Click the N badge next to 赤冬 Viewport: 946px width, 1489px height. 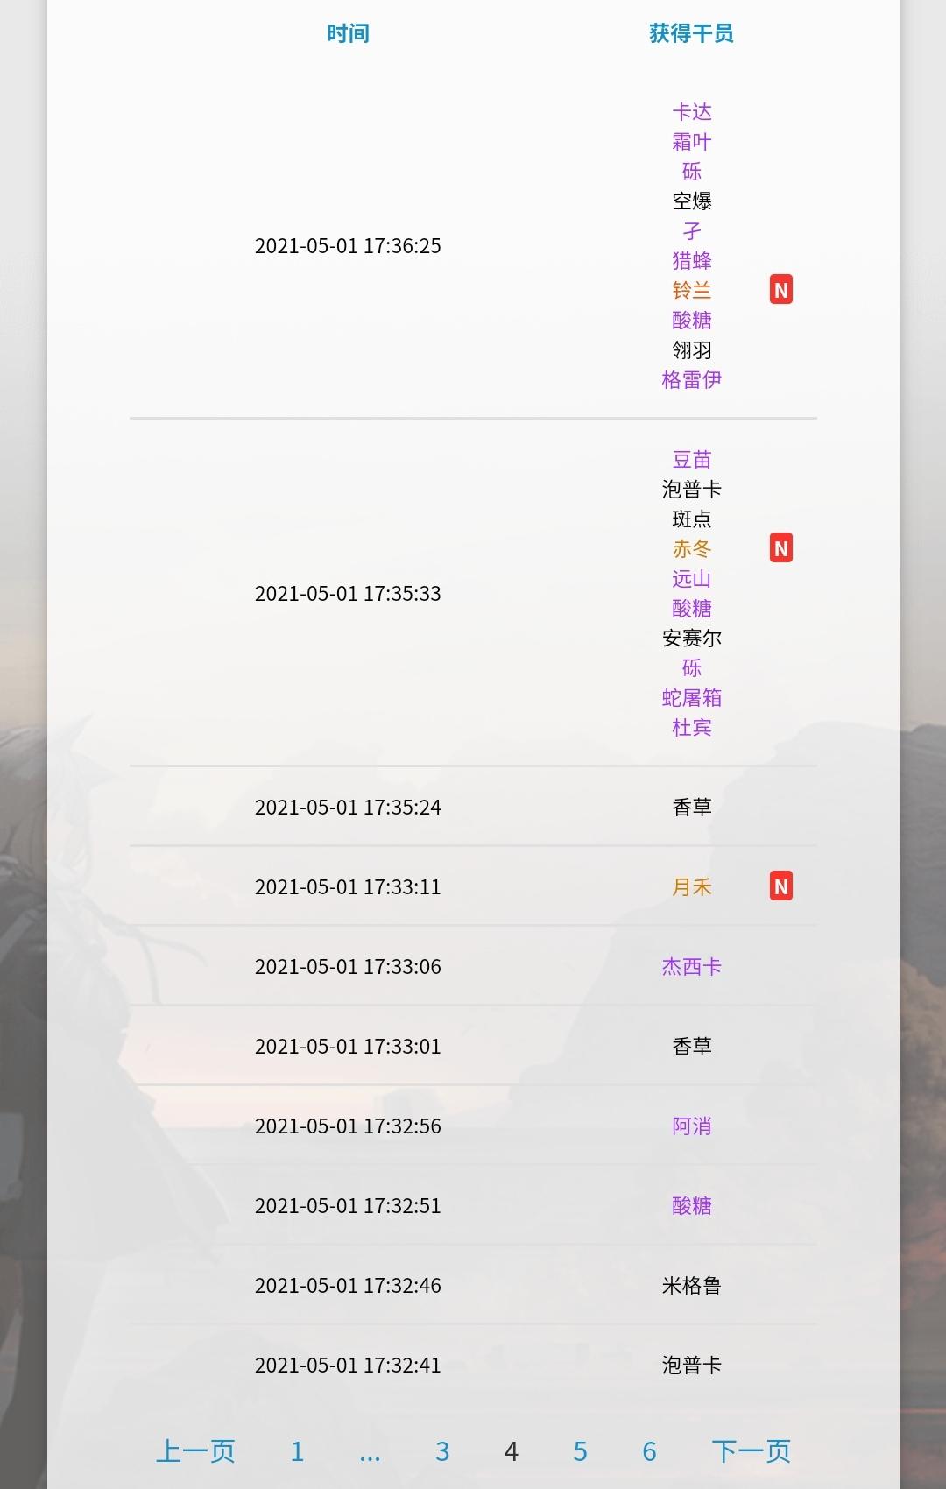tap(780, 548)
